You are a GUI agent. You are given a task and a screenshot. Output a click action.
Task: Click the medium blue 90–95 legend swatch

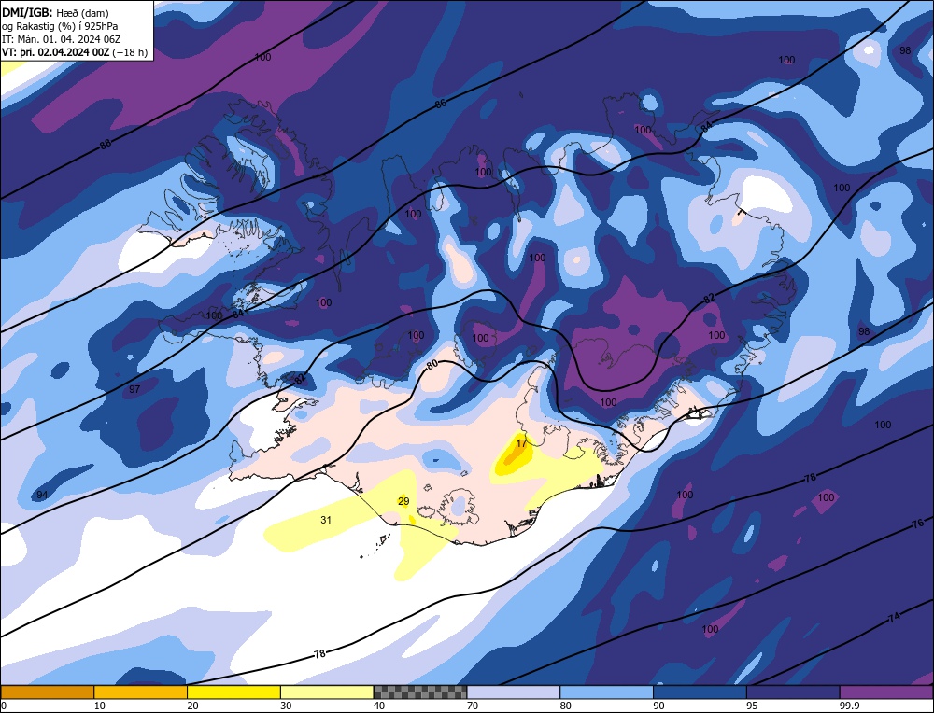(x=700, y=692)
